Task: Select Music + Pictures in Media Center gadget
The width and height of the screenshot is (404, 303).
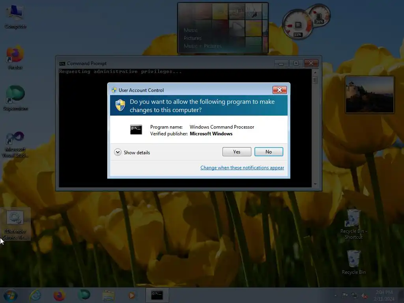Action: [x=202, y=46]
